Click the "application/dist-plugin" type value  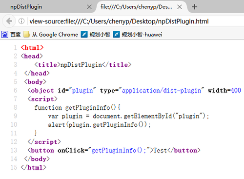click(x=162, y=90)
